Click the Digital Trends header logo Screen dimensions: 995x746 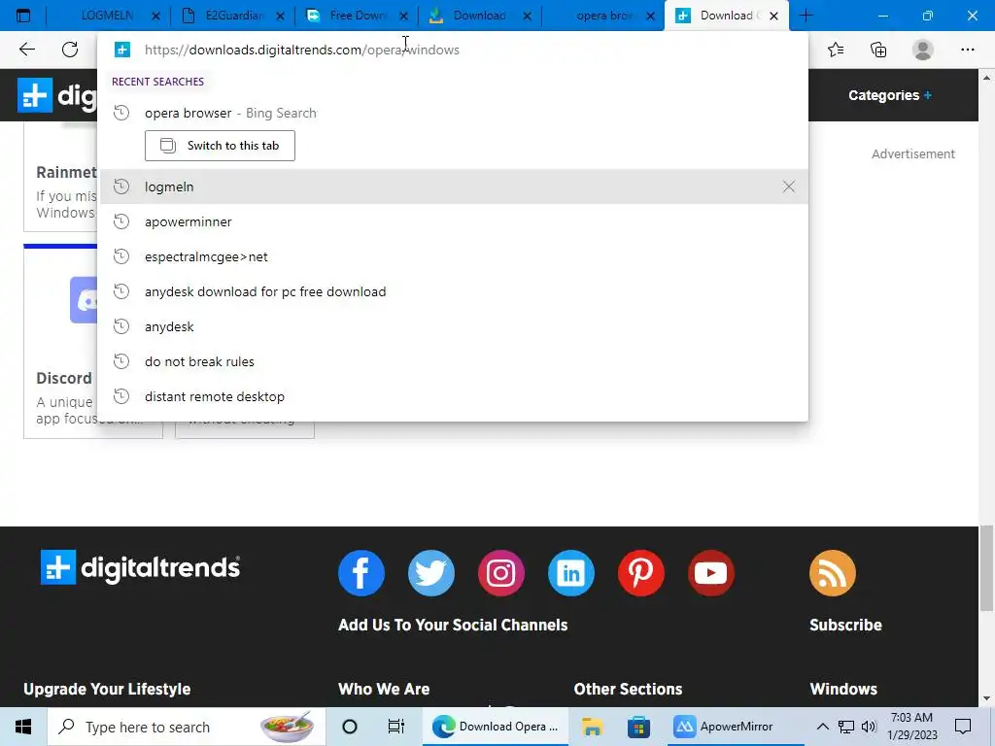57,95
